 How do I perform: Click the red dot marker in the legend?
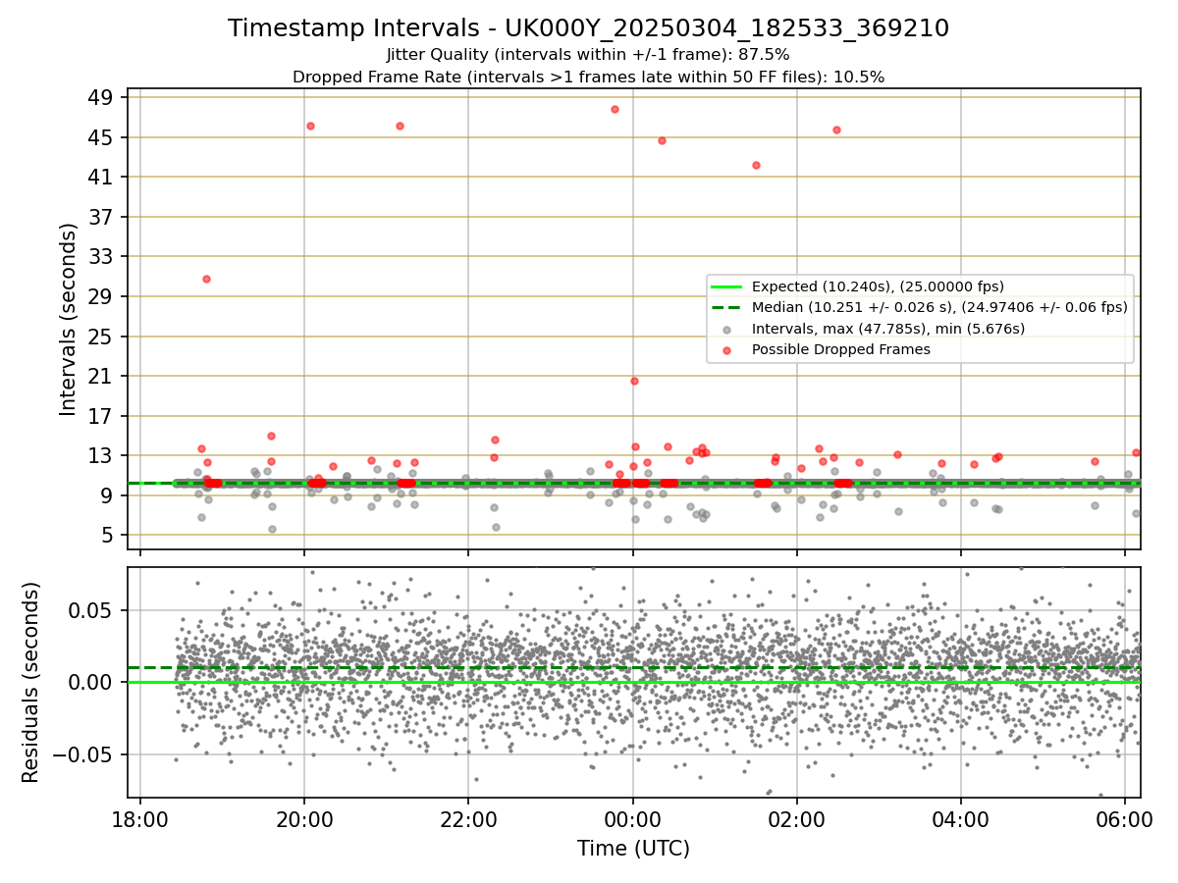(x=726, y=349)
